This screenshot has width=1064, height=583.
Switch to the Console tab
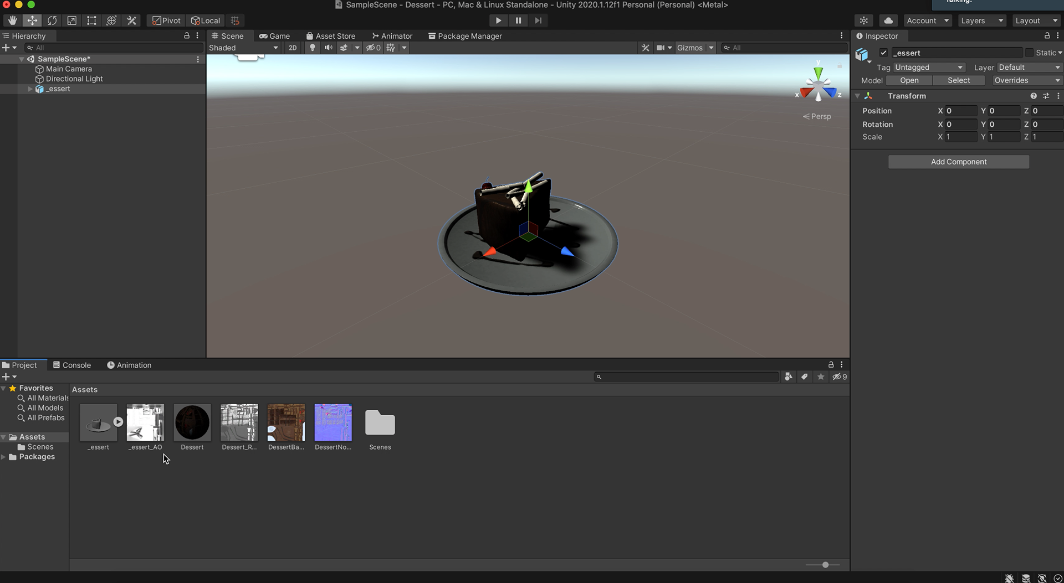coord(71,365)
